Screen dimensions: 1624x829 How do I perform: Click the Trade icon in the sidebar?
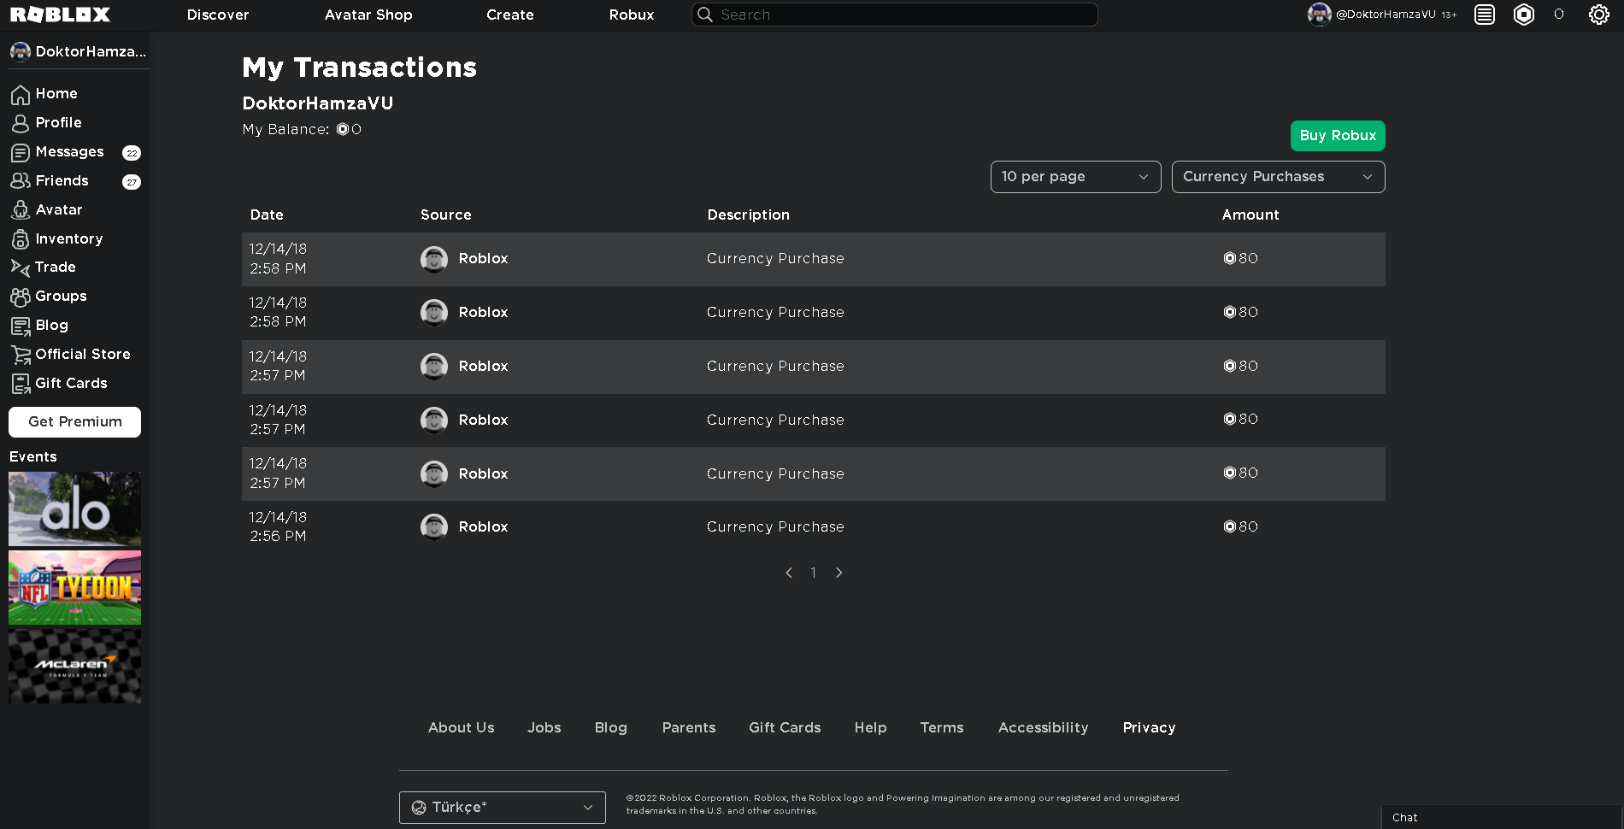(x=21, y=268)
